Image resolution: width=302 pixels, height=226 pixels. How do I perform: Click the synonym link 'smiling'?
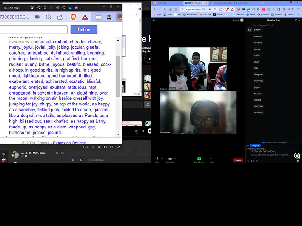[x=78, y=53]
